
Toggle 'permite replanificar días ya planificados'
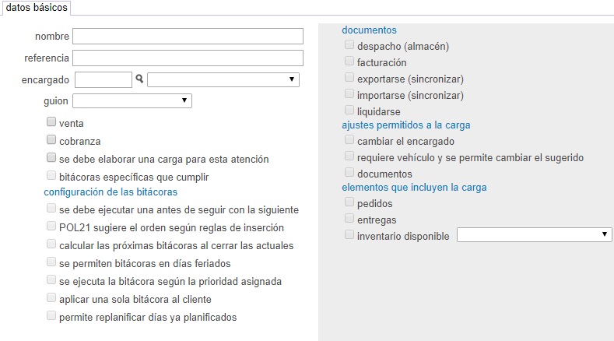[x=51, y=315]
